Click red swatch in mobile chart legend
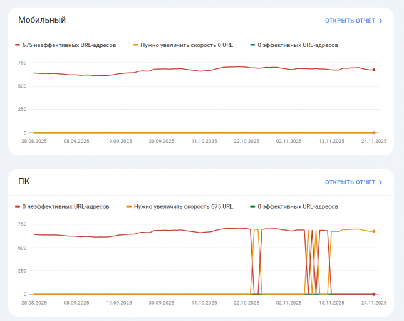Image resolution: width=404 pixels, height=321 pixels. click(x=18, y=45)
